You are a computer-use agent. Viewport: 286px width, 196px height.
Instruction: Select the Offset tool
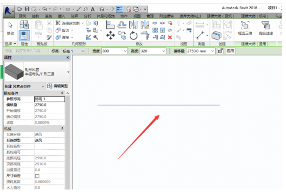122,25
